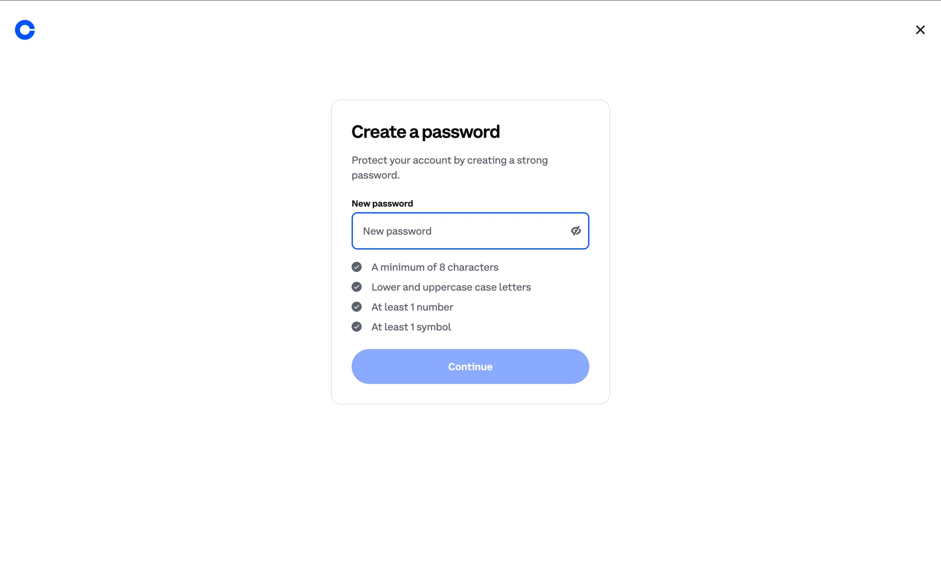This screenshot has height=588, width=941.
Task: Click the 'Create a password' heading
Action: coord(425,132)
